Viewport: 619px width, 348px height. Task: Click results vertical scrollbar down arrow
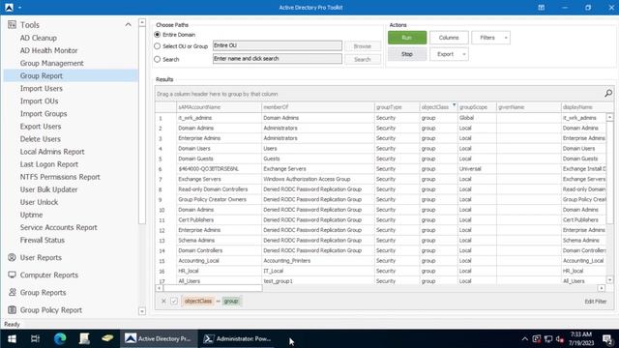(610, 280)
